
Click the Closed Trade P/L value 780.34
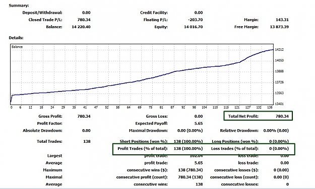tap(84, 20)
